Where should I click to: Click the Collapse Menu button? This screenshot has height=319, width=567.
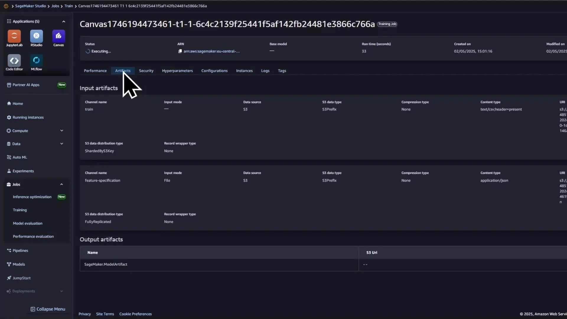[48, 309]
